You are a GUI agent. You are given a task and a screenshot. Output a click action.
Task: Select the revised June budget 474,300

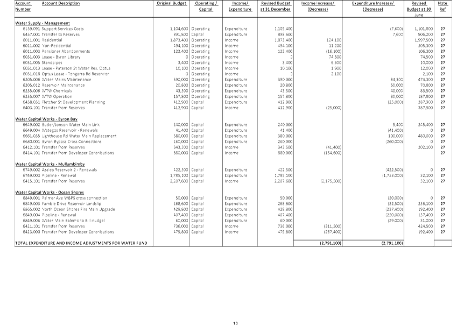tap(425, 80)
